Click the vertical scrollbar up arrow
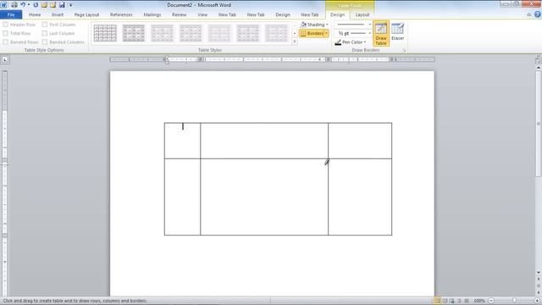This screenshot has width=542, height=305. [x=539, y=68]
